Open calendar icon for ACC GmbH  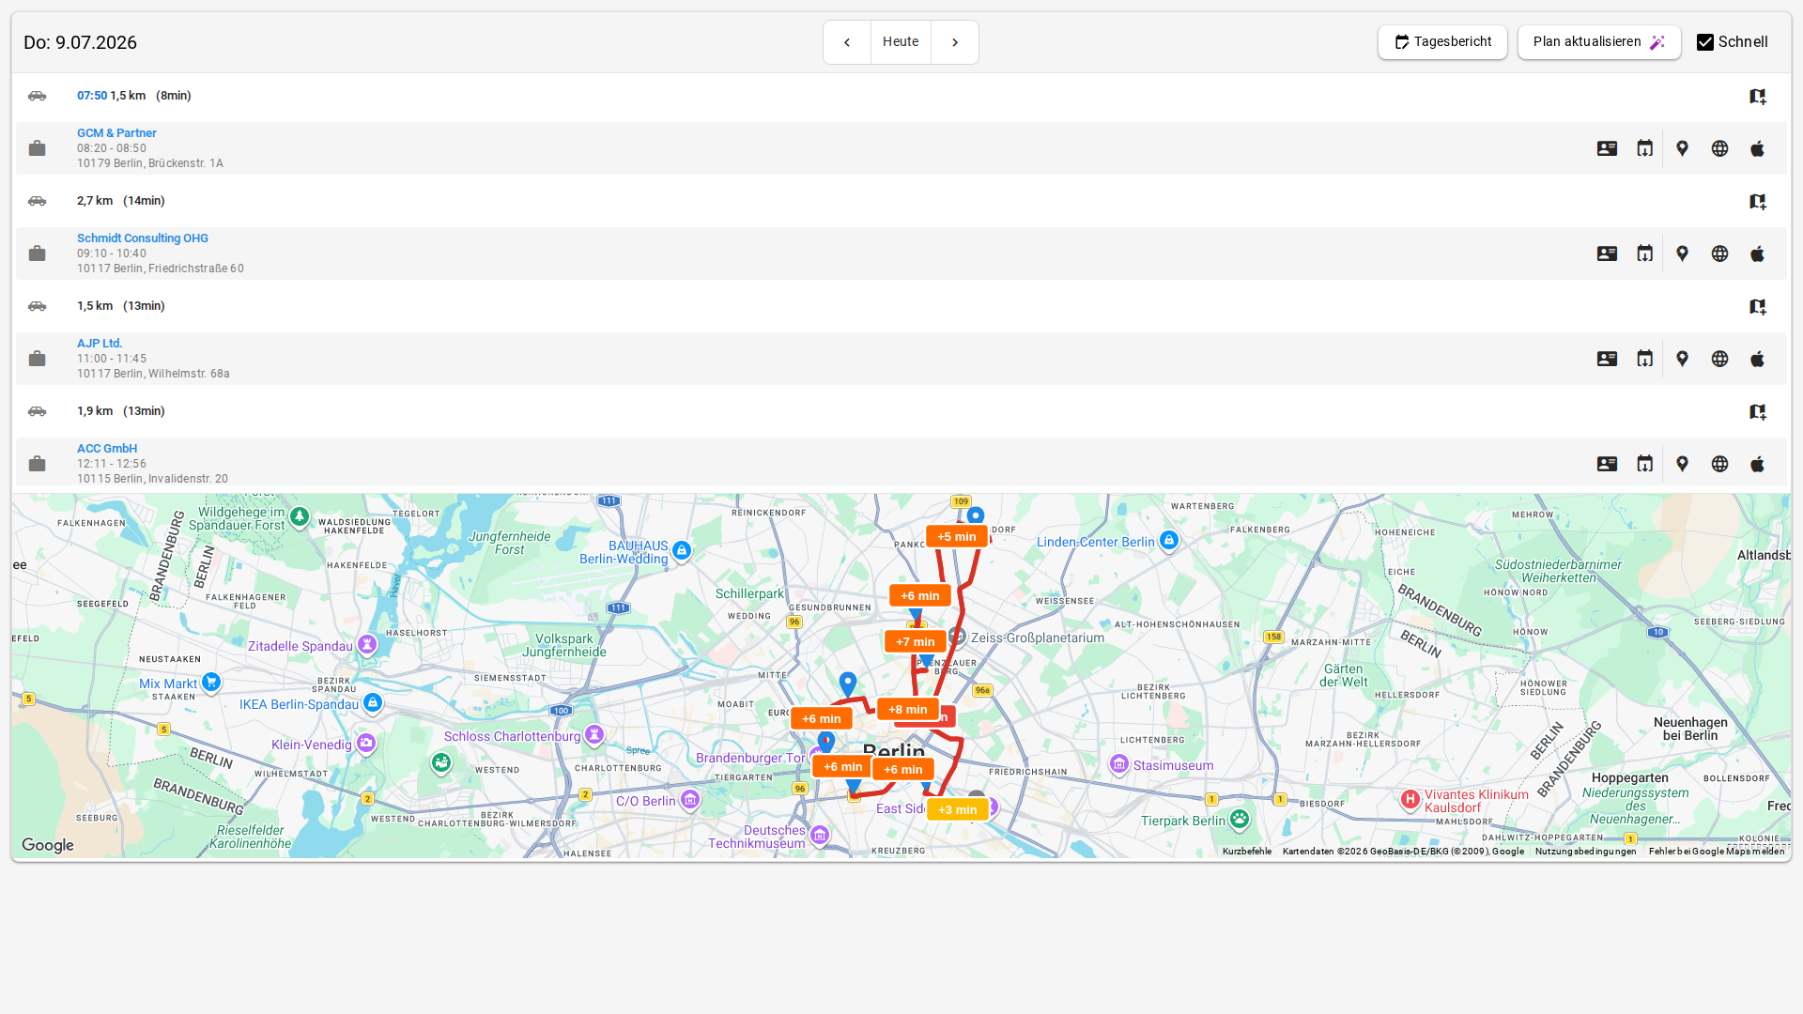pos(1644,464)
